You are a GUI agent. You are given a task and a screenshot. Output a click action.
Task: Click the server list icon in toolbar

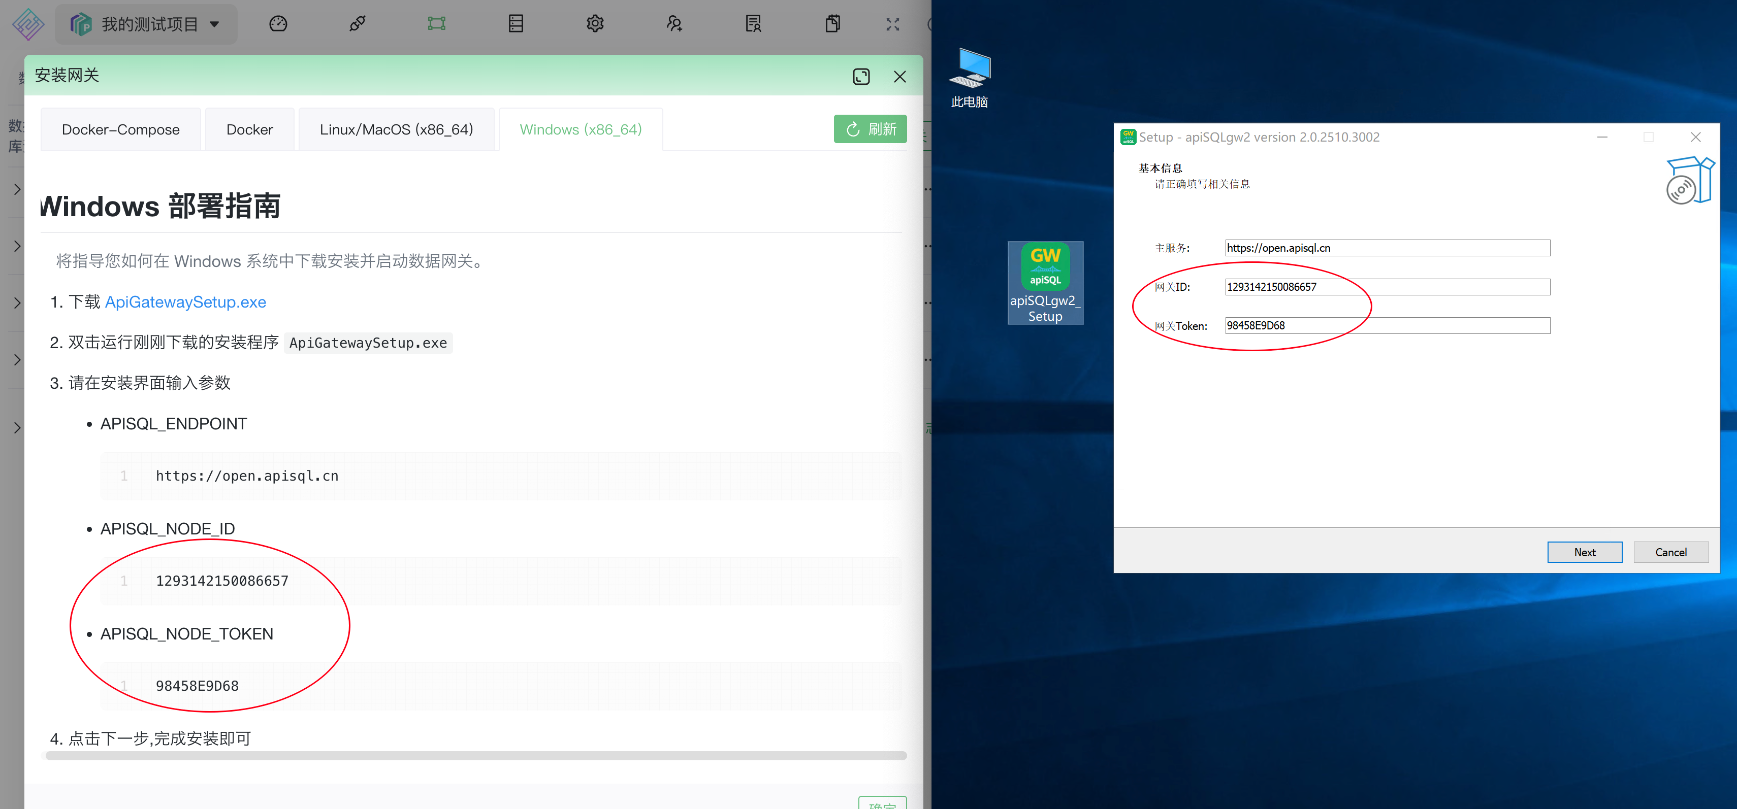[516, 24]
